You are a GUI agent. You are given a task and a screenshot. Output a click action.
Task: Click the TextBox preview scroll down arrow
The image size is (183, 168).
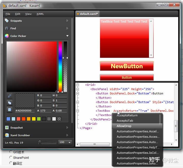tap(151, 55)
